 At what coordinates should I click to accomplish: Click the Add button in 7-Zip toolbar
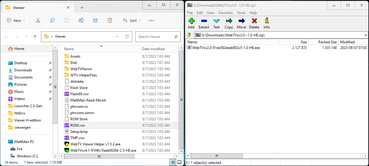click(x=191, y=23)
